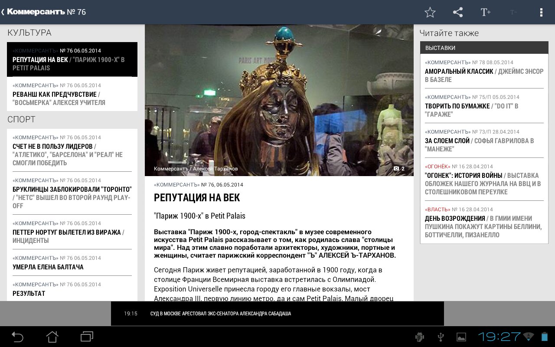
Task: Open photo gallery camera counter icon
Action: pyautogui.click(x=399, y=169)
